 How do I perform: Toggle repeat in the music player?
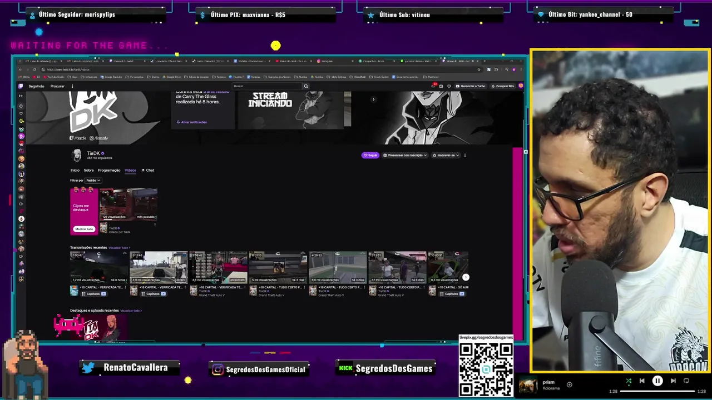(686, 381)
